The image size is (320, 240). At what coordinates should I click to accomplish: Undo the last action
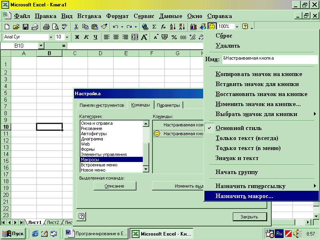coord(116,26)
